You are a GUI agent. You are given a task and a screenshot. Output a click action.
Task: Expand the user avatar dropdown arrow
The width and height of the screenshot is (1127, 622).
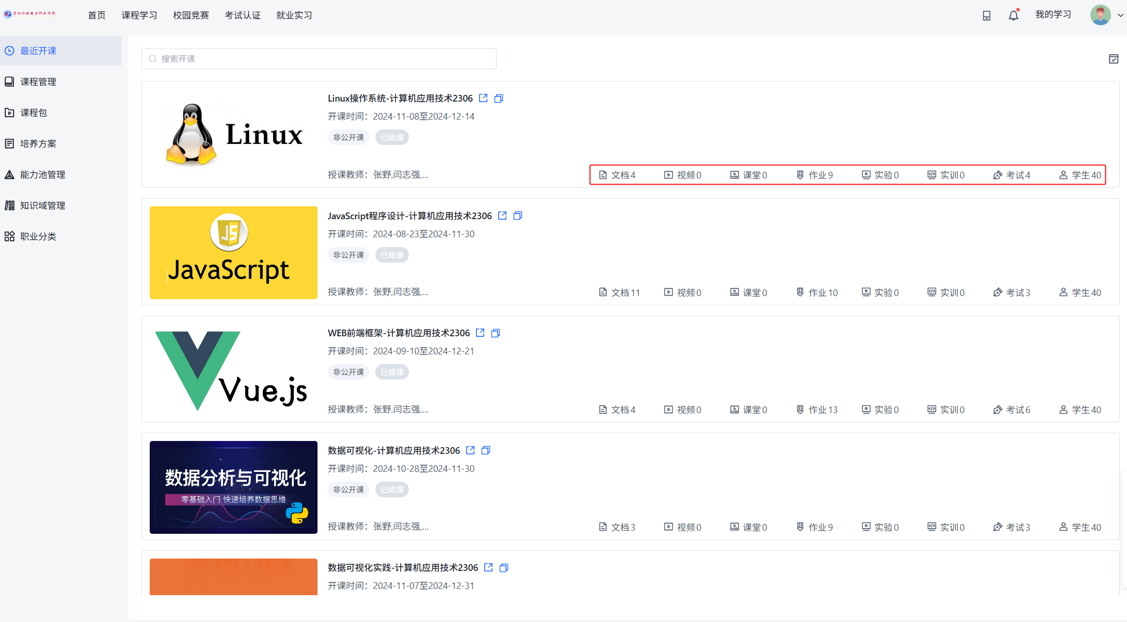pyautogui.click(x=1120, y=15)
